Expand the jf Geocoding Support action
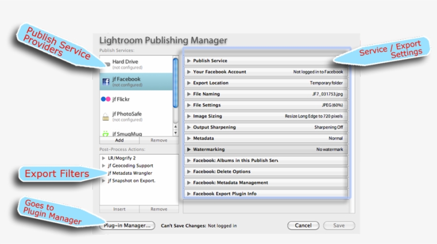Image resolution: width=437 pixels, height=244 pixels. (x=104, y=166)
